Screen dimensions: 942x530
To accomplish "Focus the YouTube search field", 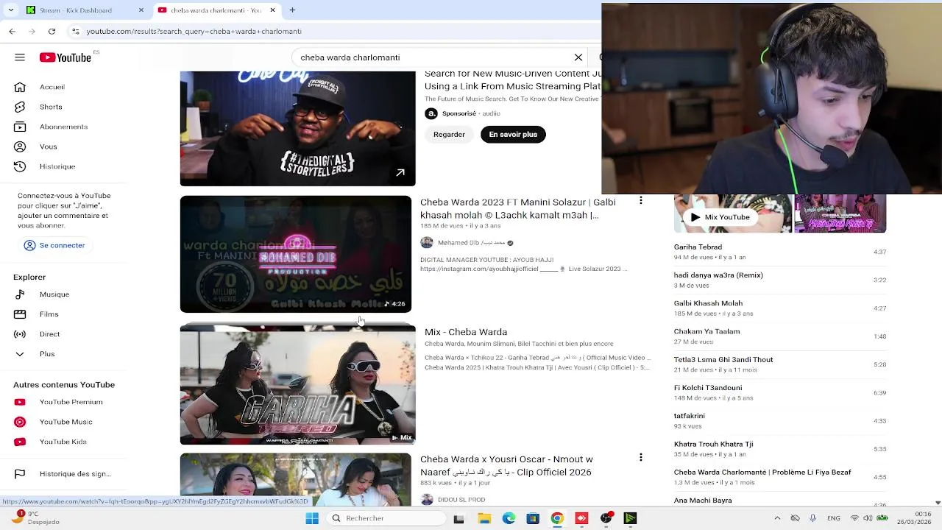I will coord(434,57).
